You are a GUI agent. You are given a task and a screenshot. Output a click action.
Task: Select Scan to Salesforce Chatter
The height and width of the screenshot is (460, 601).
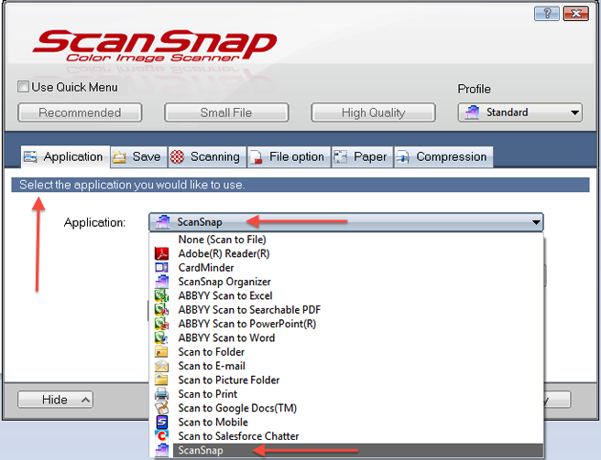tap(346, 436)
